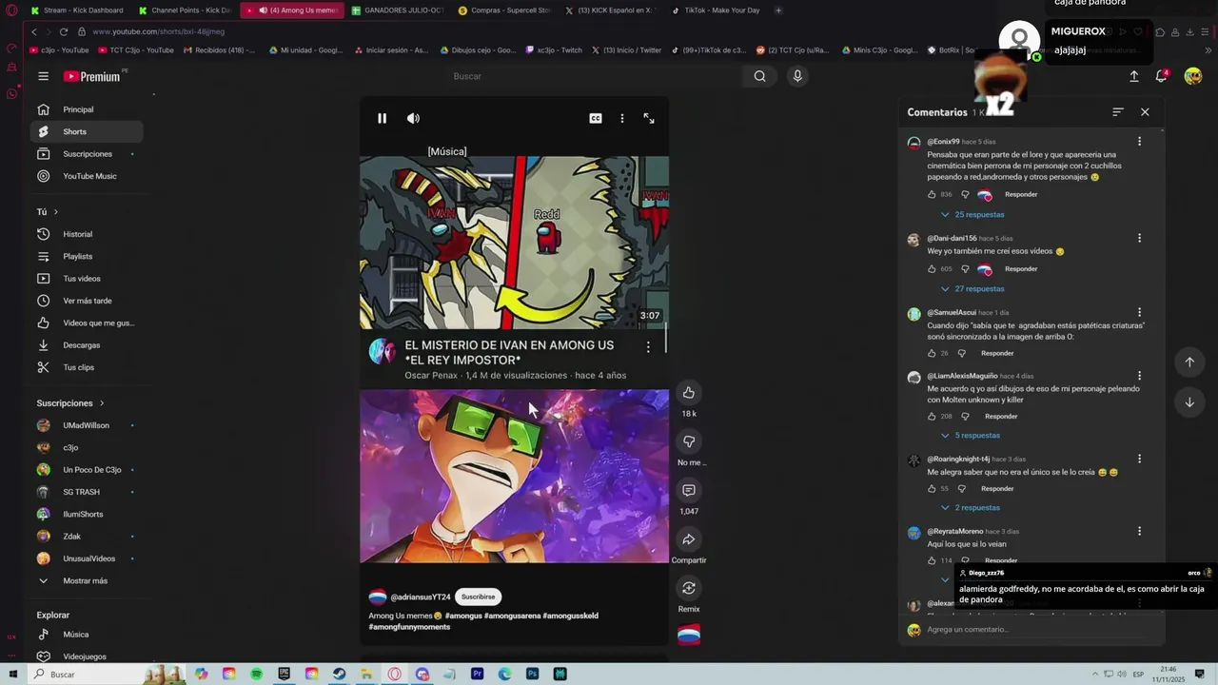Reply to @Roaringknight-t4j via Responder

(997, 488)
